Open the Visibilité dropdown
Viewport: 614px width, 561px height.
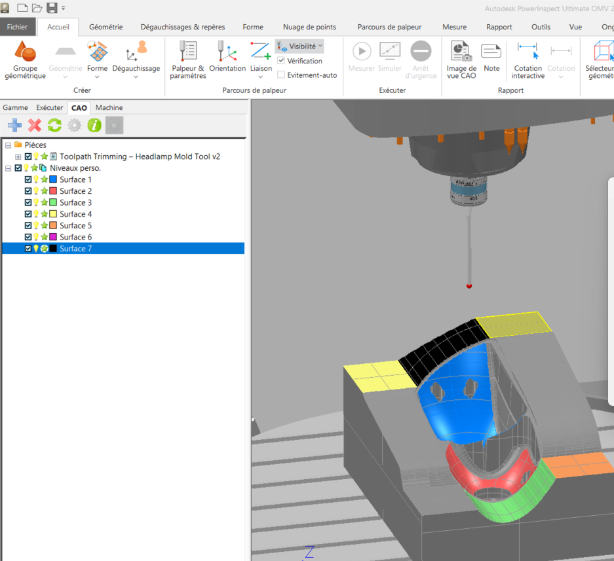(299, 46)
